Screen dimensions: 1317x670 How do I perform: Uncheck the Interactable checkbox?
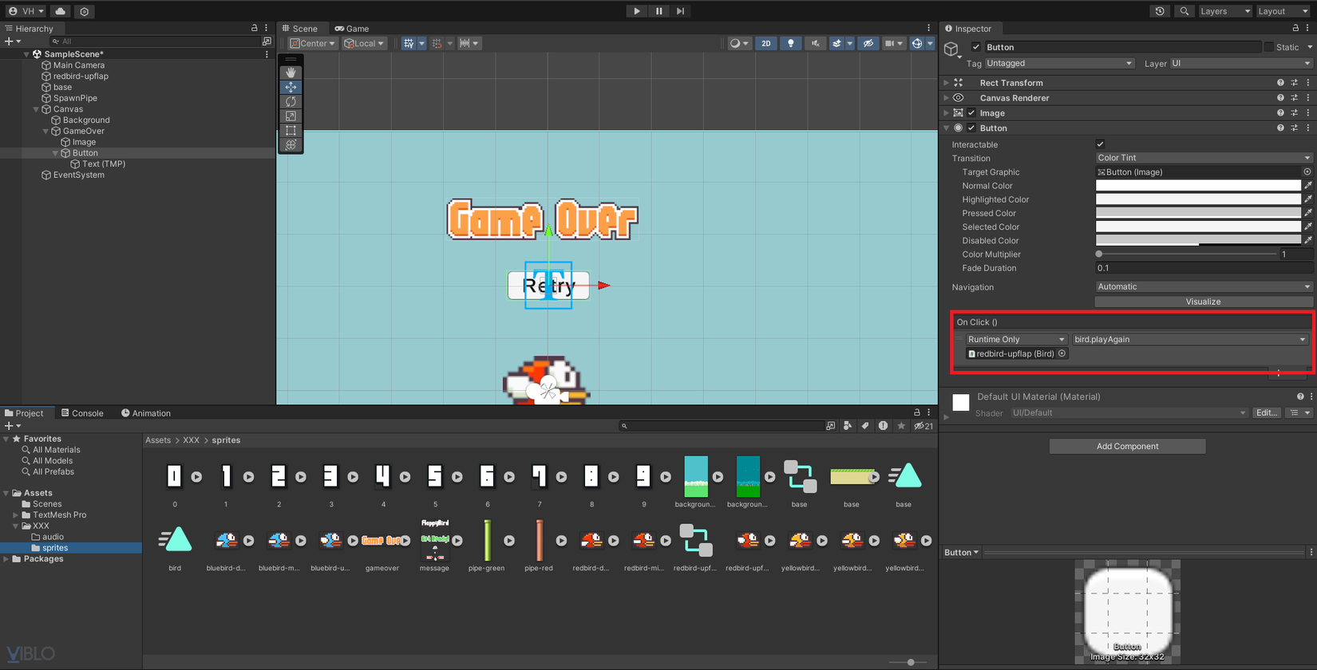[x=1100, y=144]
